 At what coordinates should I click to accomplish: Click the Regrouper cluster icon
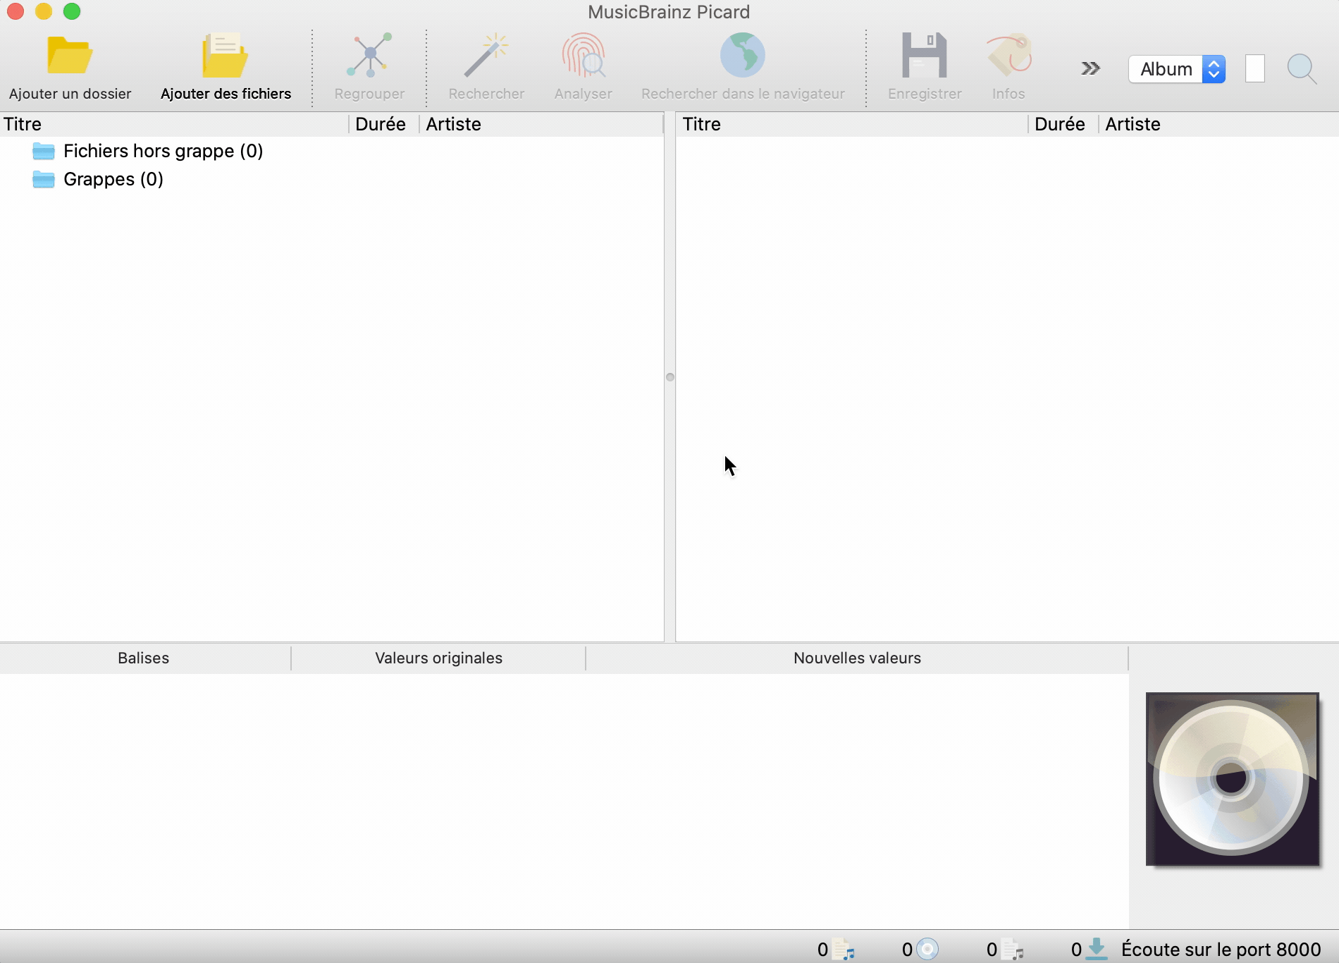[x=369, y=55]
